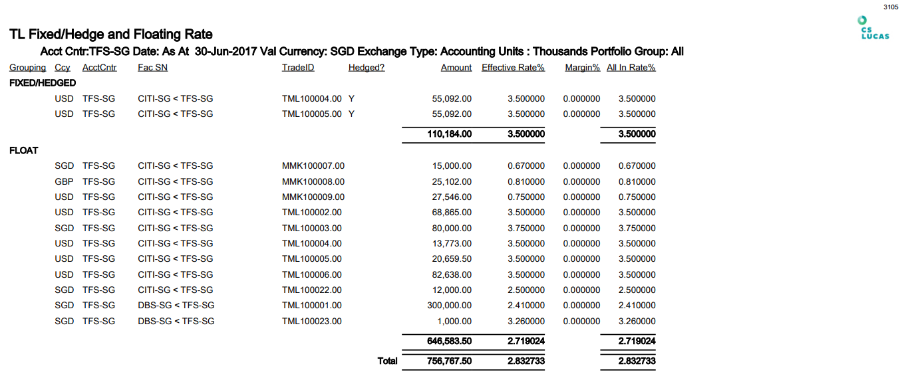
Task: Click the GBP currency cell
Action: pyautogui.click(x=64, y=181)
